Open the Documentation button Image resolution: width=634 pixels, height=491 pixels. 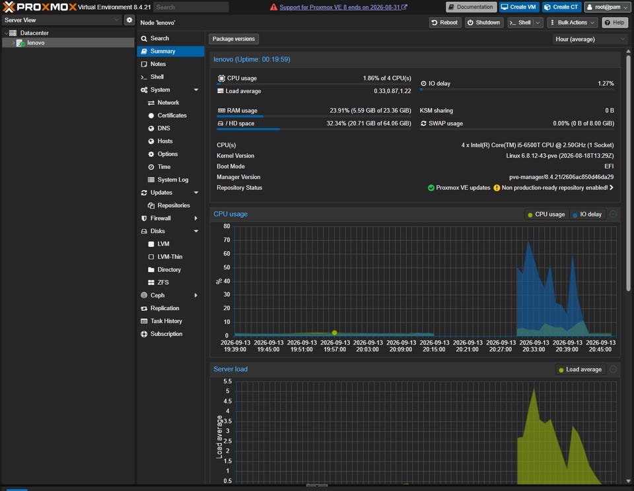[471, 7]
